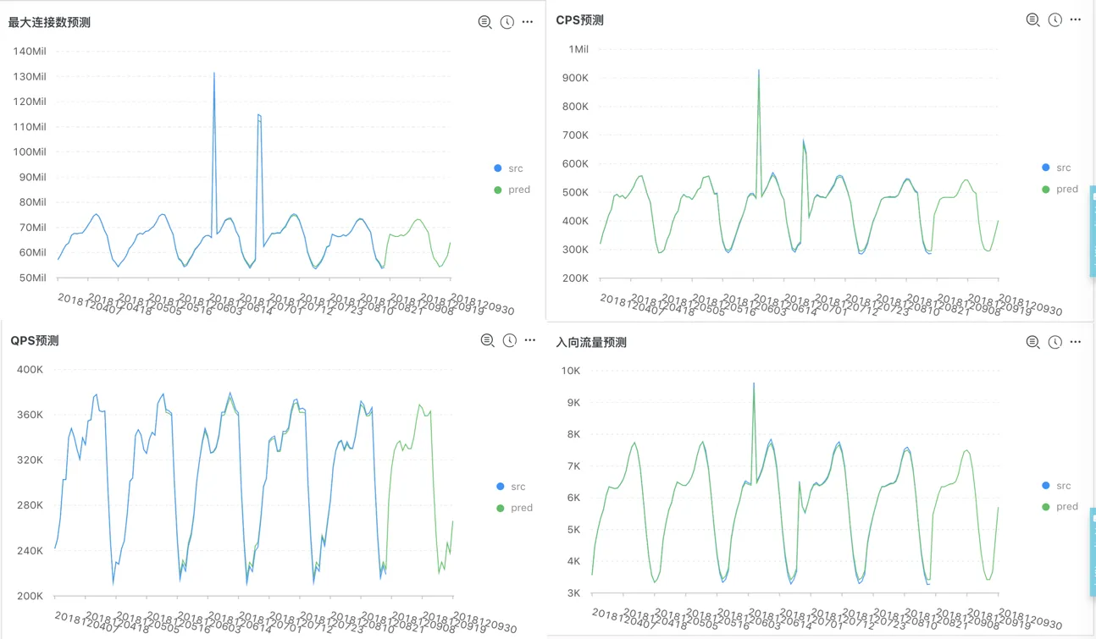This screenshot has width=1096, height=639.
Task: Open the magnifier icon on 入向流量预测 panel
Action: pyautogui.click(x=1033, y=342)
